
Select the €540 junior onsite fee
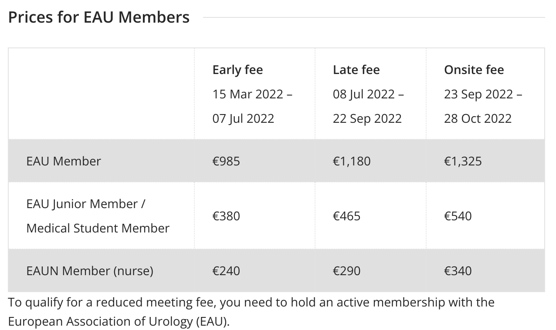(458, 216)
